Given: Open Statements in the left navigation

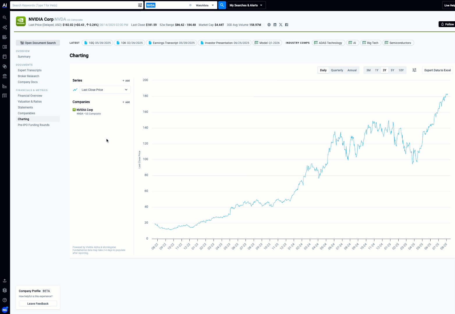Looking at the screenshot, I should (x=25, y=107).
